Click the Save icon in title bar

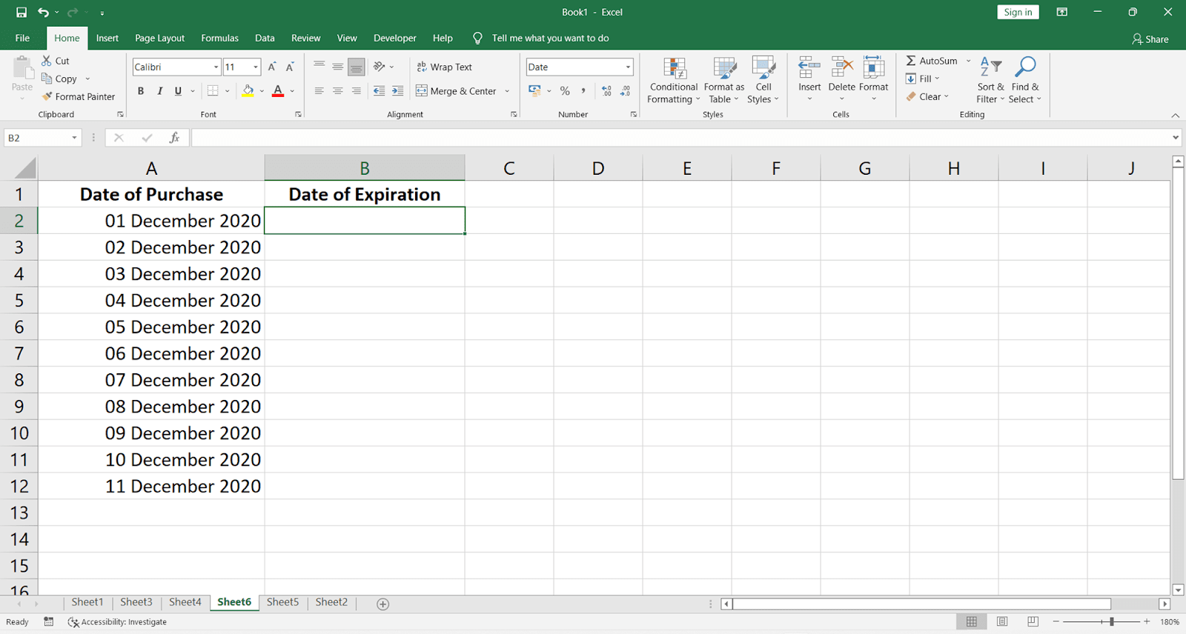click(x=21, y=12)
